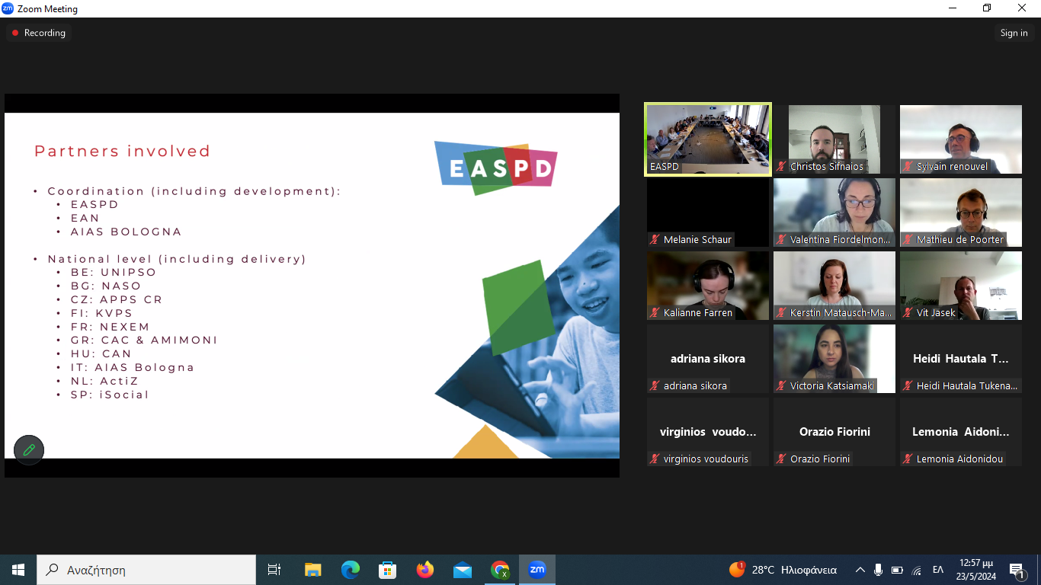Click the 'AIAS BOLOGNA' coordination bullet
Image resolution: width=1041 pixels, height=585 pixels.
[x=127, y=232]
